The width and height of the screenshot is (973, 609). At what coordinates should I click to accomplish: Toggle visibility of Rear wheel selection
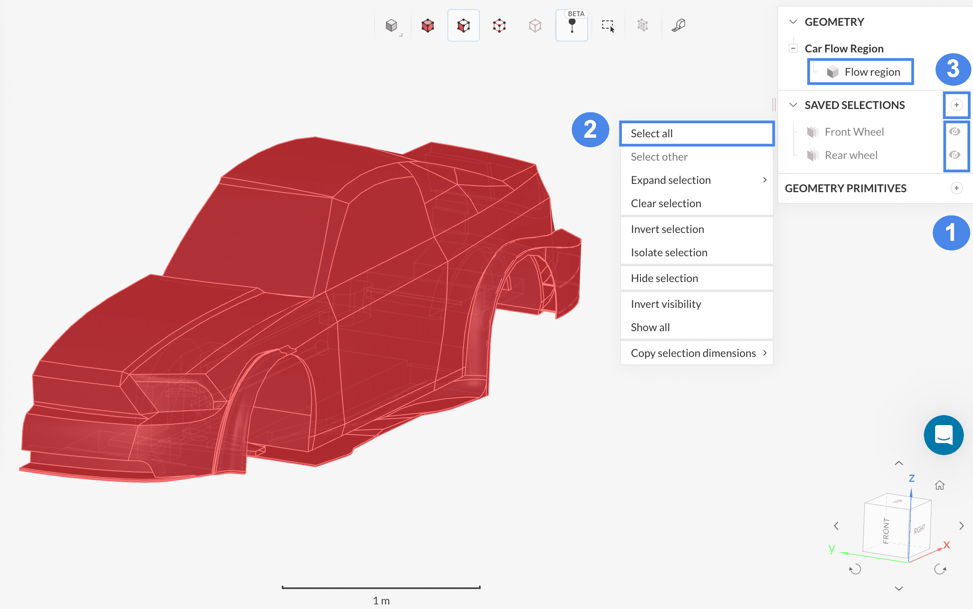pyautogui.click(x=955, y=155)
